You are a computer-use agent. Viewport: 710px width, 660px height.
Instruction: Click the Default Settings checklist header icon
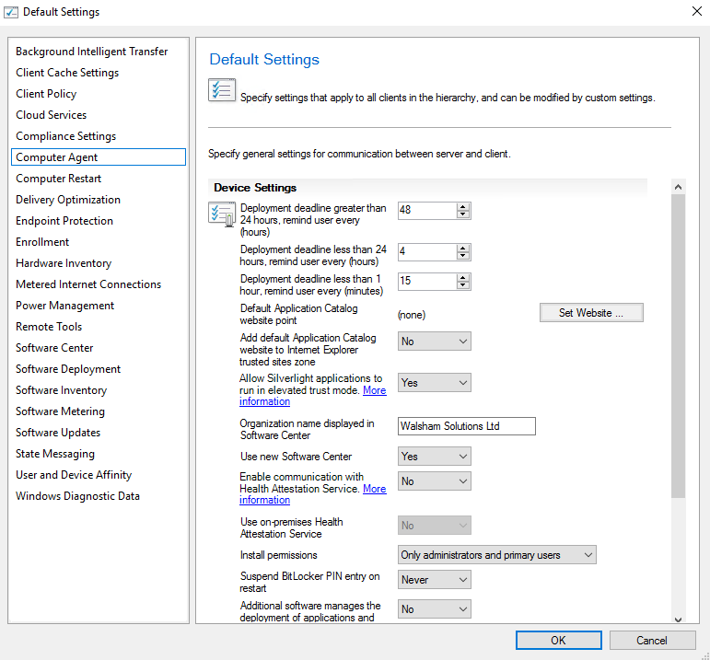(222, 89)
